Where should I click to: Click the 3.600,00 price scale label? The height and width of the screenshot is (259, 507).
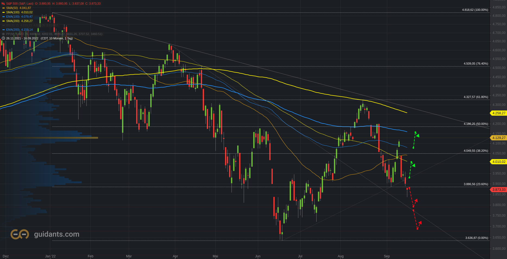[499, 249]
